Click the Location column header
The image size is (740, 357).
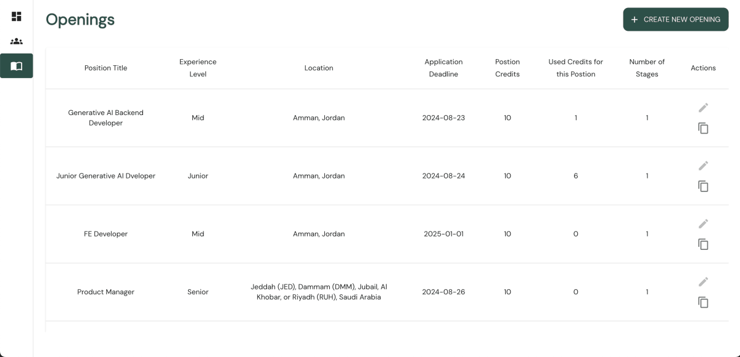coord(319,68)
